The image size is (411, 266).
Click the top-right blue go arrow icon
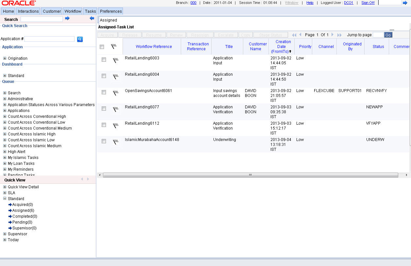pos(405,3)
